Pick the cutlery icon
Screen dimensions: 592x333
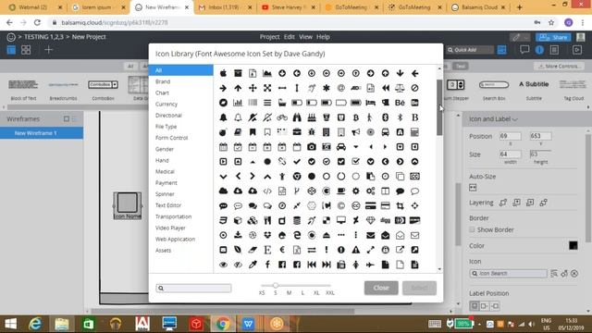[267, 220]
